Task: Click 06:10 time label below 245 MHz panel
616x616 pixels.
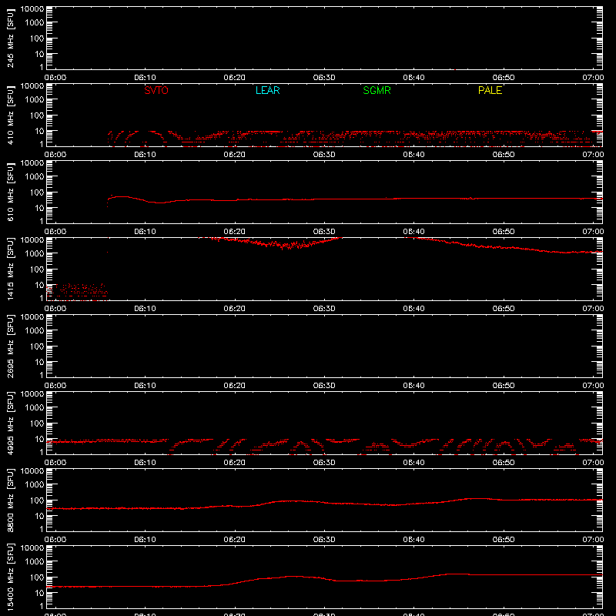Action: tap(145, 78)
